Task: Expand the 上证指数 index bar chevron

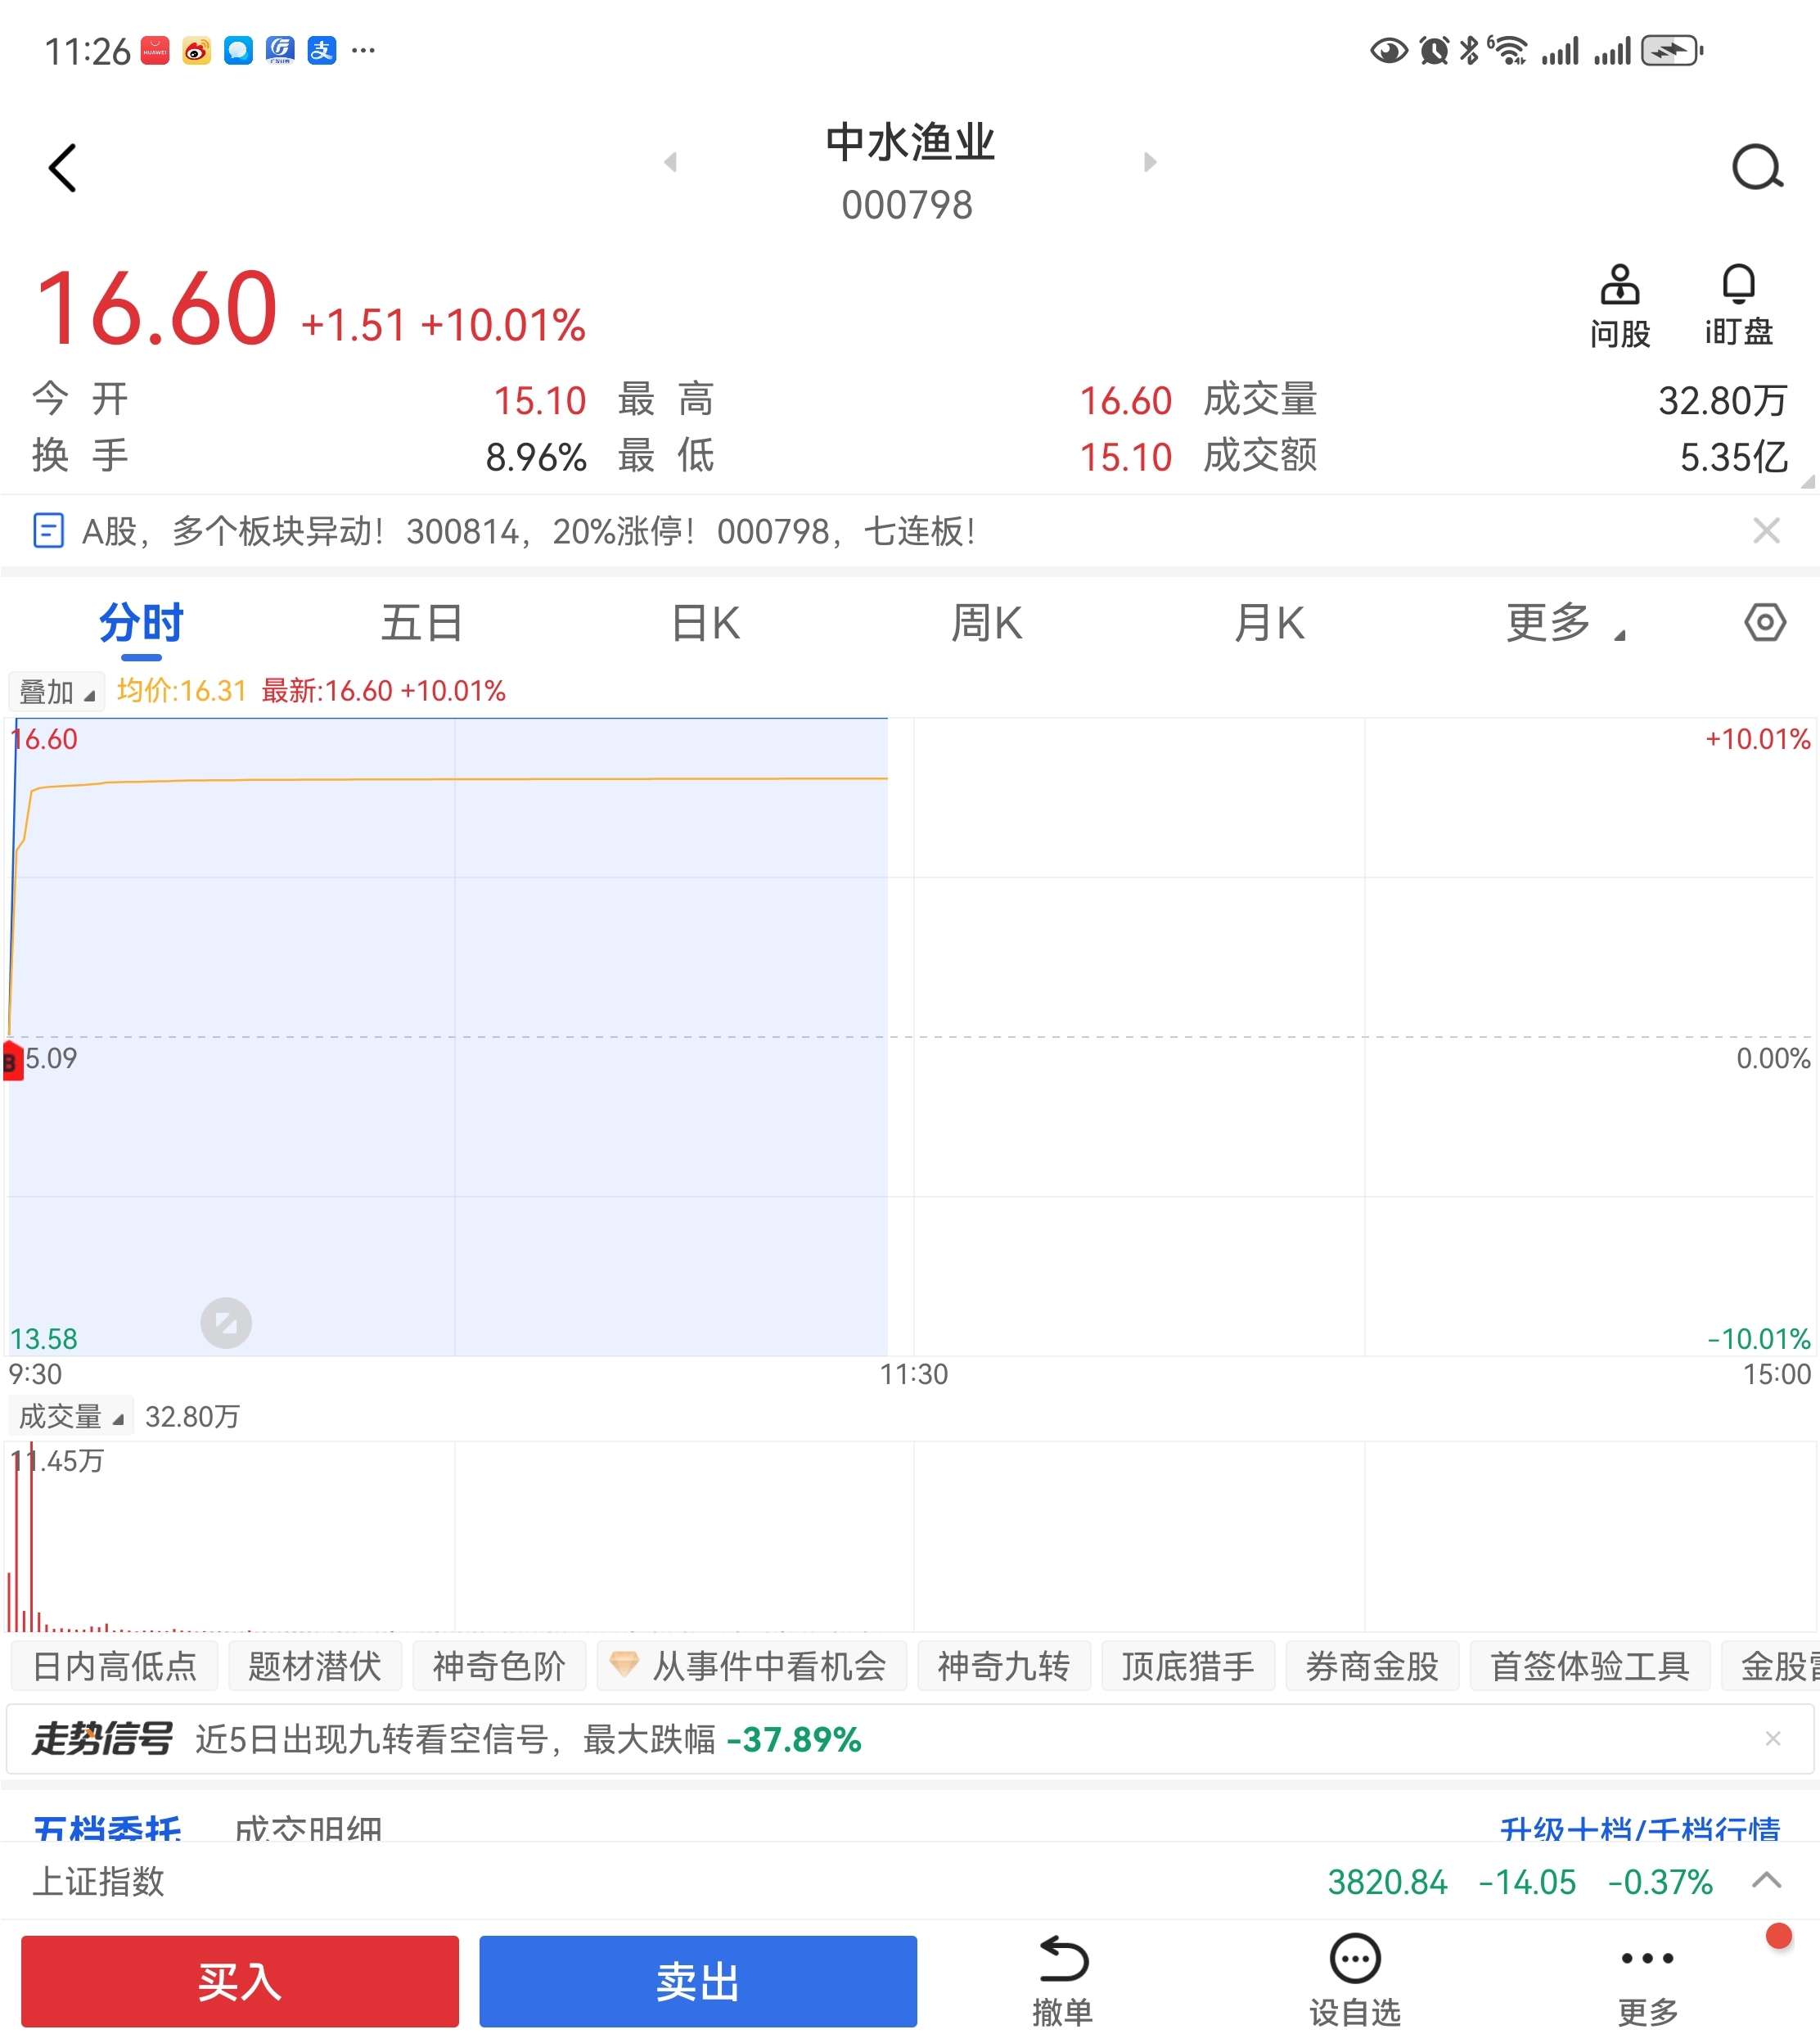Action: 1766,1880
